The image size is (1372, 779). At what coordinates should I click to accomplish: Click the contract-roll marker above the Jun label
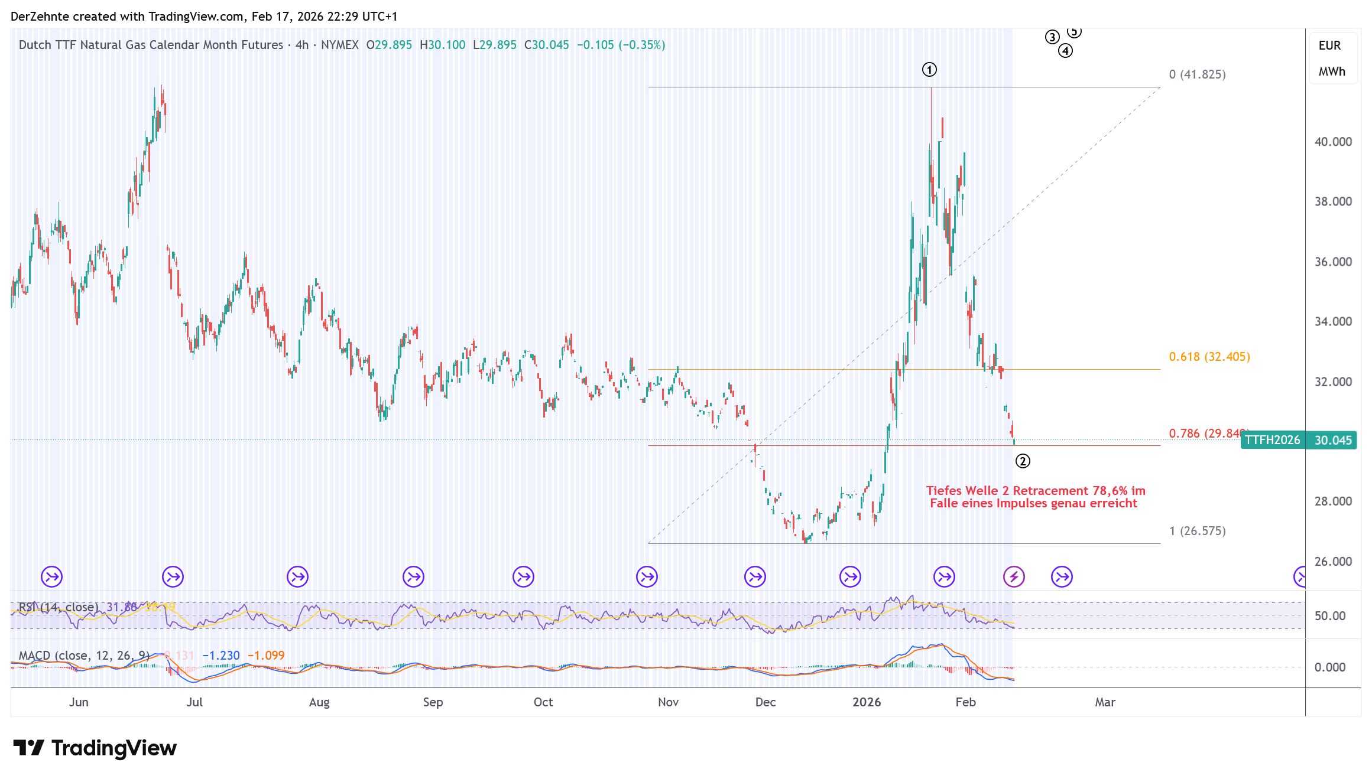click(52, 576)
